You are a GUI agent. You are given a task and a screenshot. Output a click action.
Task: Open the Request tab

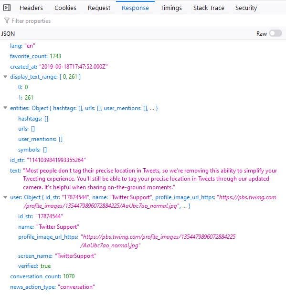tap(99, 8)
